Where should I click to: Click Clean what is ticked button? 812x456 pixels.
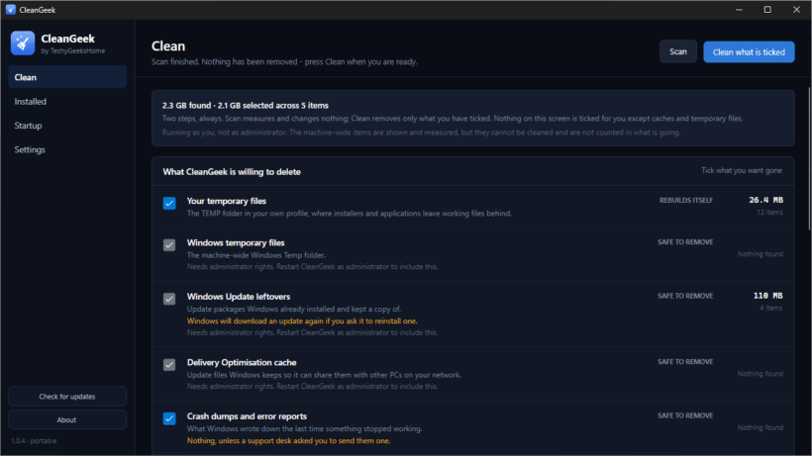pyautogui.click(x=749, y=51)
